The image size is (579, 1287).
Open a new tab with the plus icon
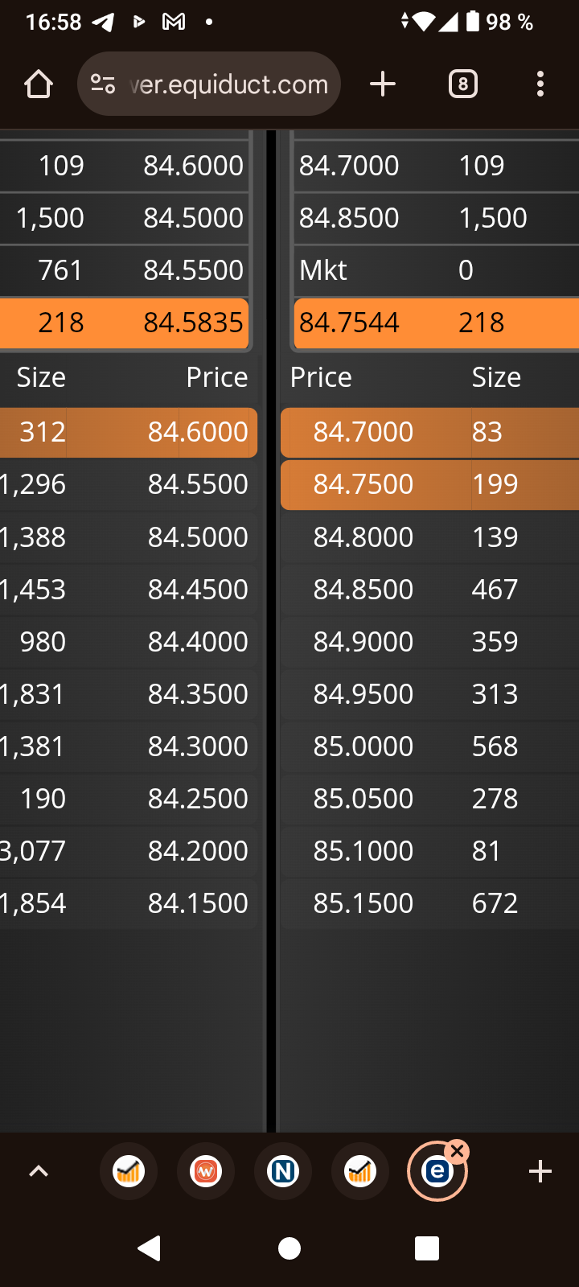coord(383,84)
